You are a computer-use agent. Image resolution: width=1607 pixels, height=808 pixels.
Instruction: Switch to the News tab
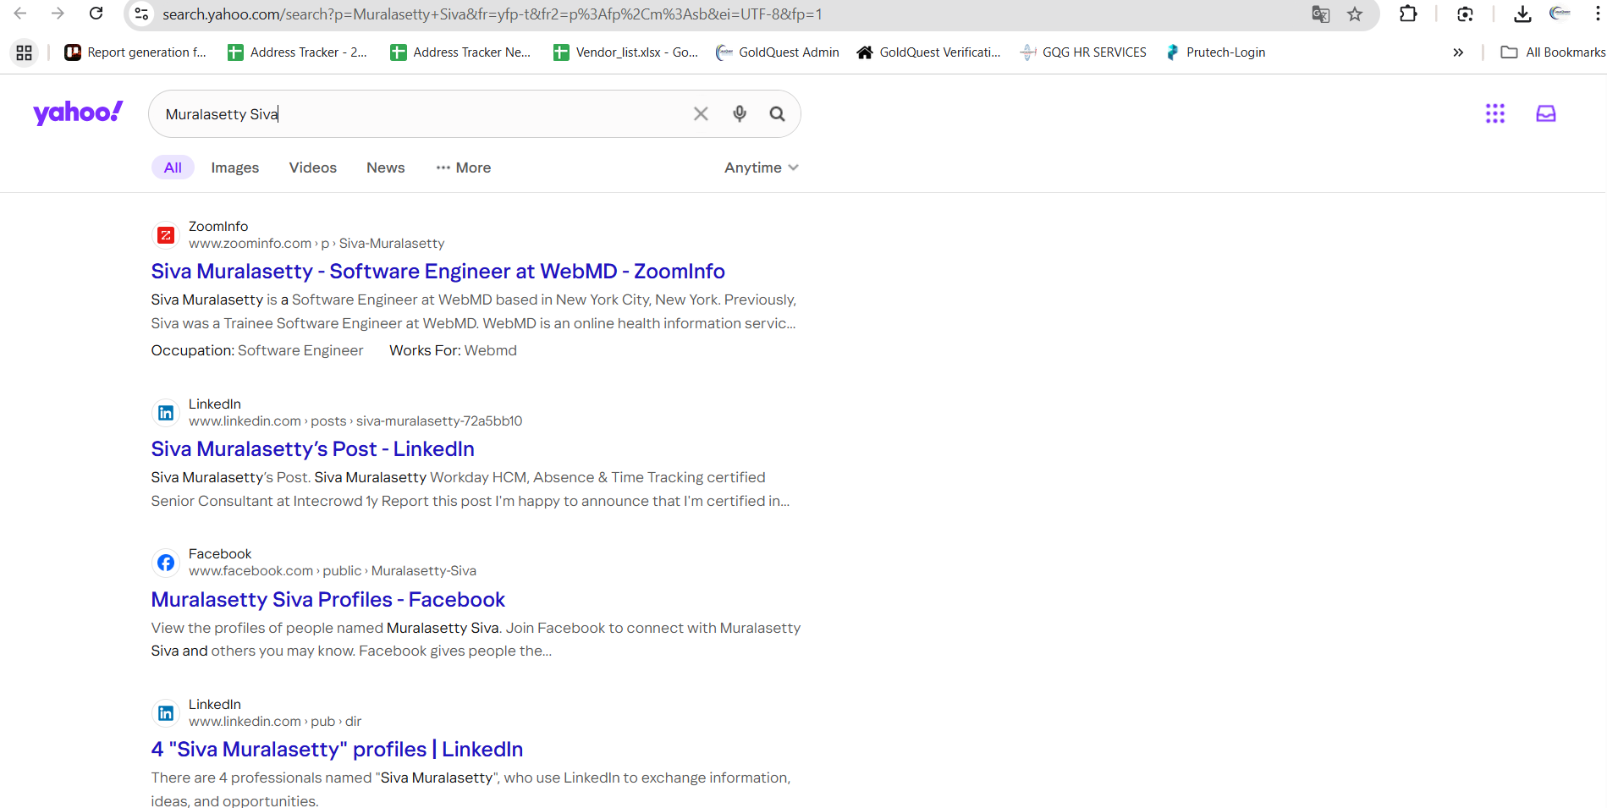coord(385,168)
